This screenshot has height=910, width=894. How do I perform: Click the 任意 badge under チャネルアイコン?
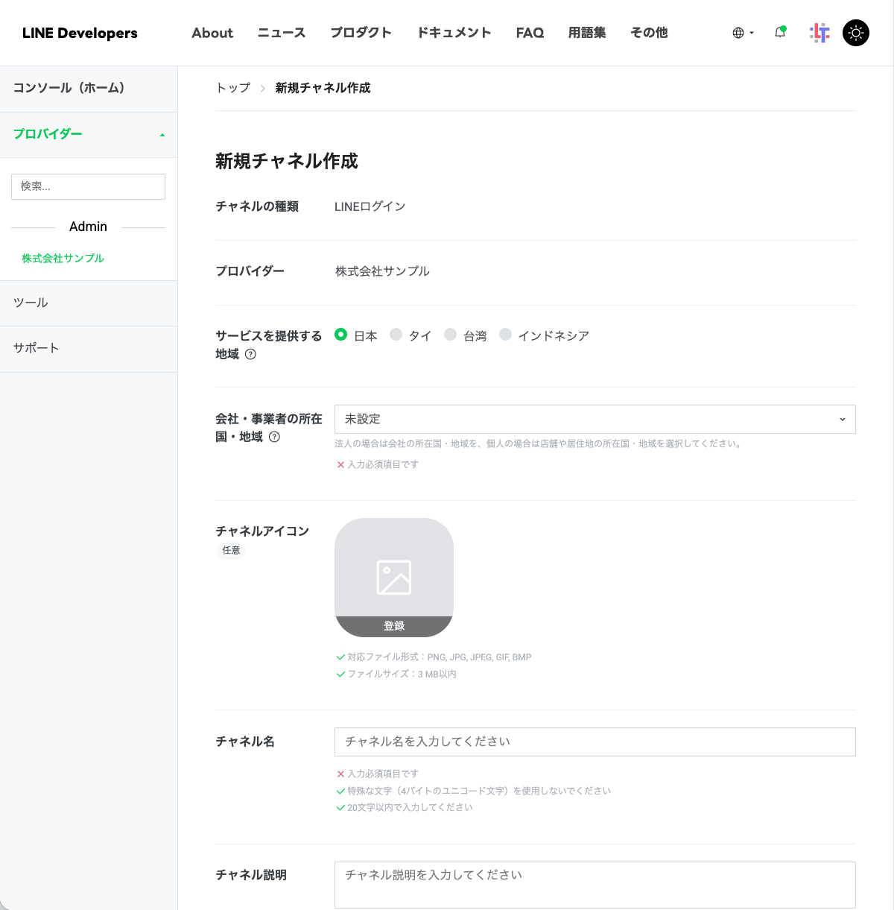(232, 551)
